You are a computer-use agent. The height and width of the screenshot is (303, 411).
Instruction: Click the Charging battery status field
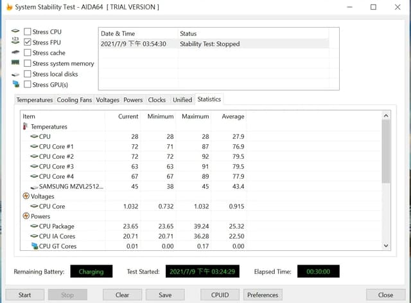(x=91, y=271)
